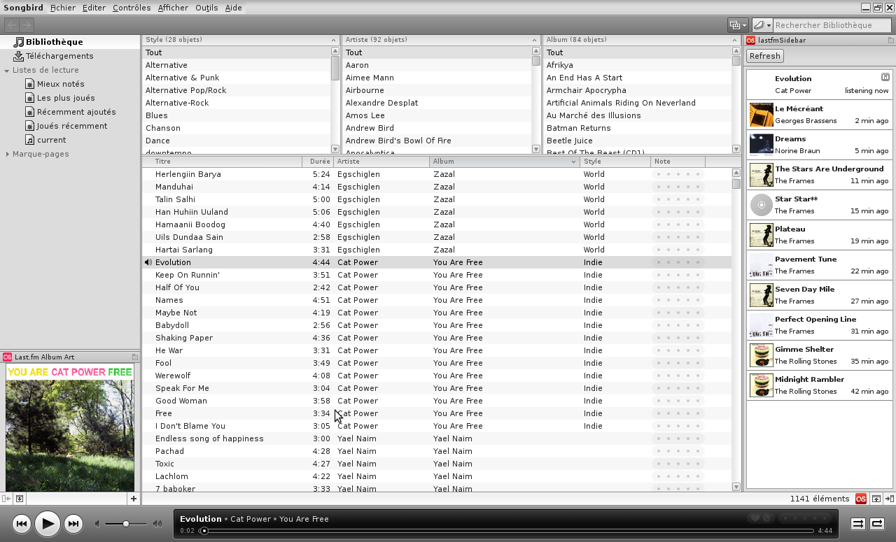The image size is (896, 542).
Task: Click the Mieux notés smart playlist icon
Action: click(x=29, y=84)
